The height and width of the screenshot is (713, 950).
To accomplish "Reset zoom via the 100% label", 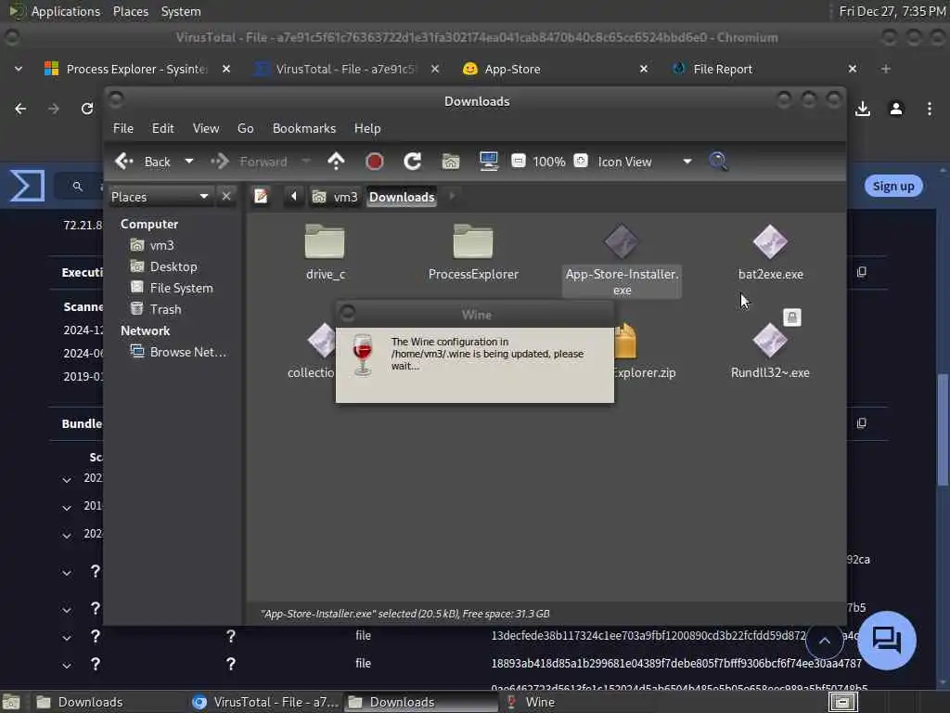I will 549,162.
